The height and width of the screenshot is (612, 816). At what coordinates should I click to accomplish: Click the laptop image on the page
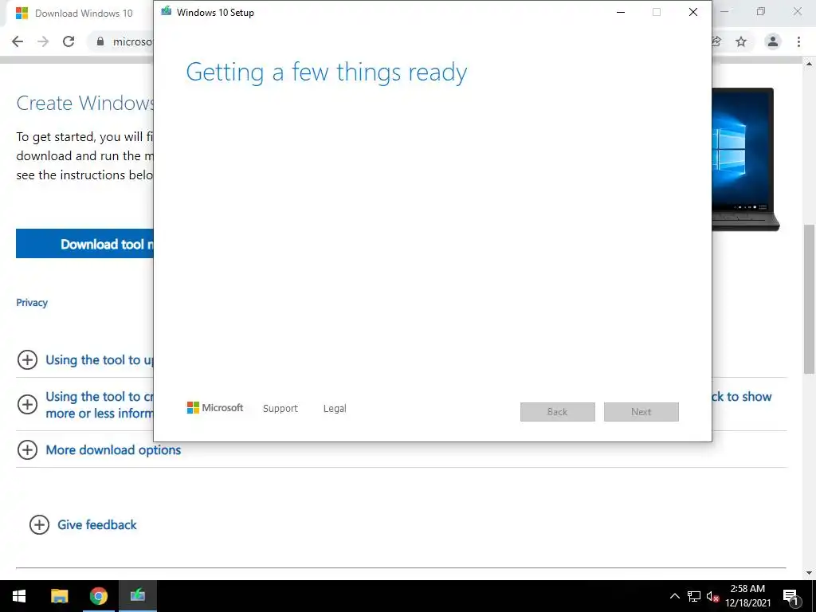(x=746, y=159)
